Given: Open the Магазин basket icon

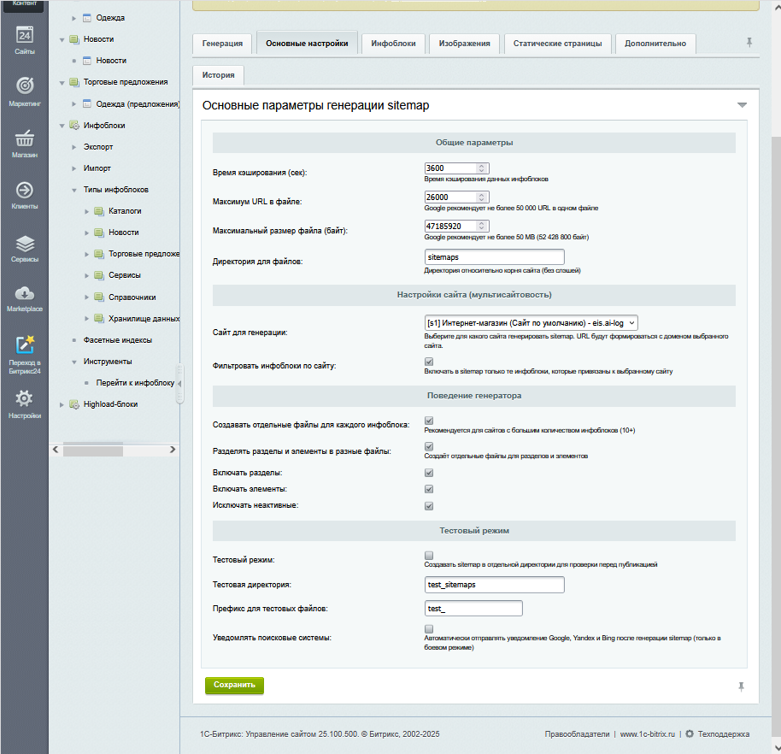Looking at the screenshot, I should [x=24, y=142].
